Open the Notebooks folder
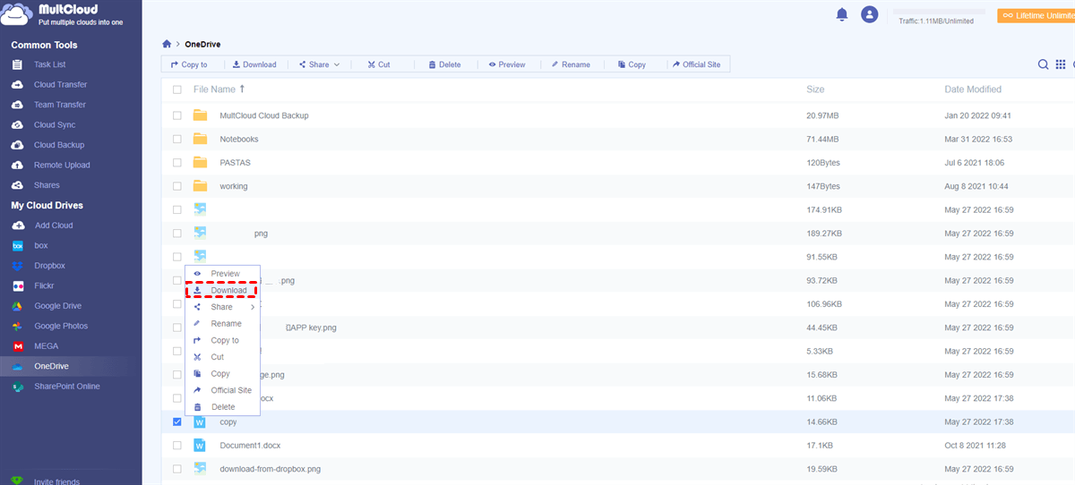 tap(239, 140)
